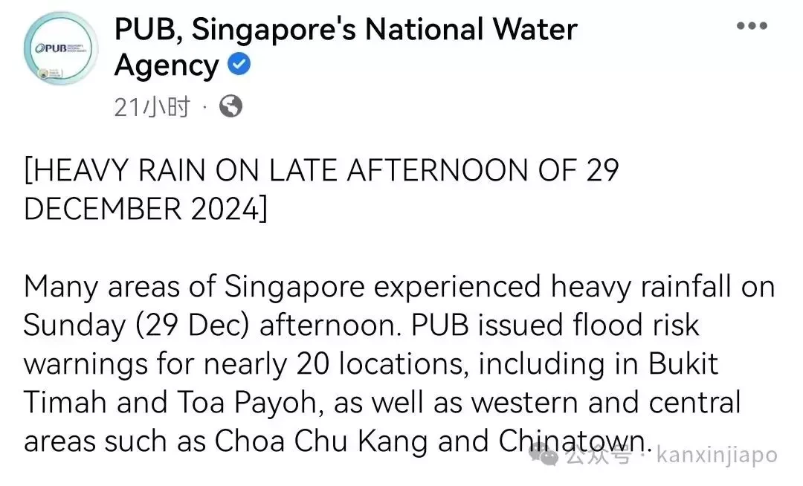Screen dimensions: 803x486
Task: Click the globe public audience icon
Action: (230, 106)
